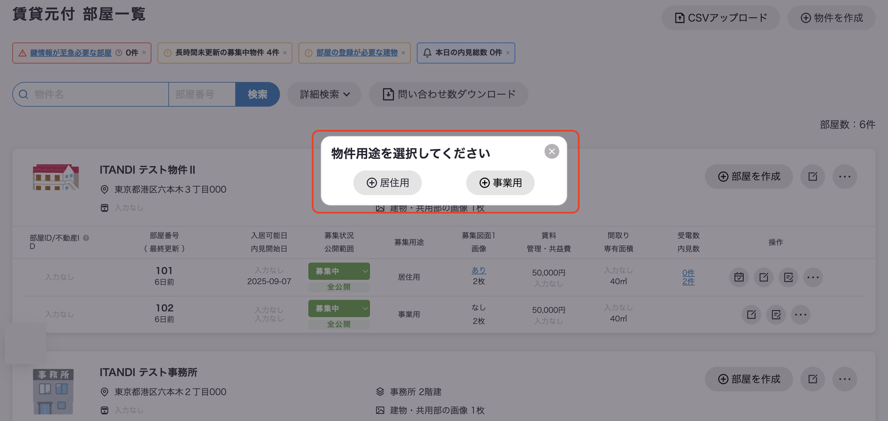Viewport: 888px width, 421px height.
Task: Click 全公開 badge for room 102
Action: point(339,324)
